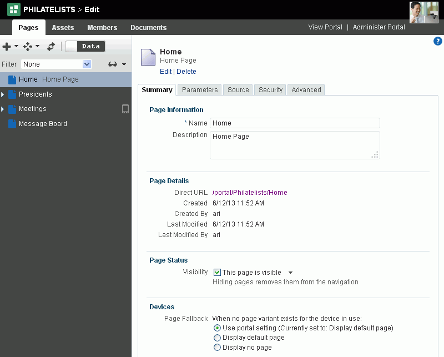This screenshot has height=357, width=444.
Task: Select Display default page radio button
Action: [217, 338]
